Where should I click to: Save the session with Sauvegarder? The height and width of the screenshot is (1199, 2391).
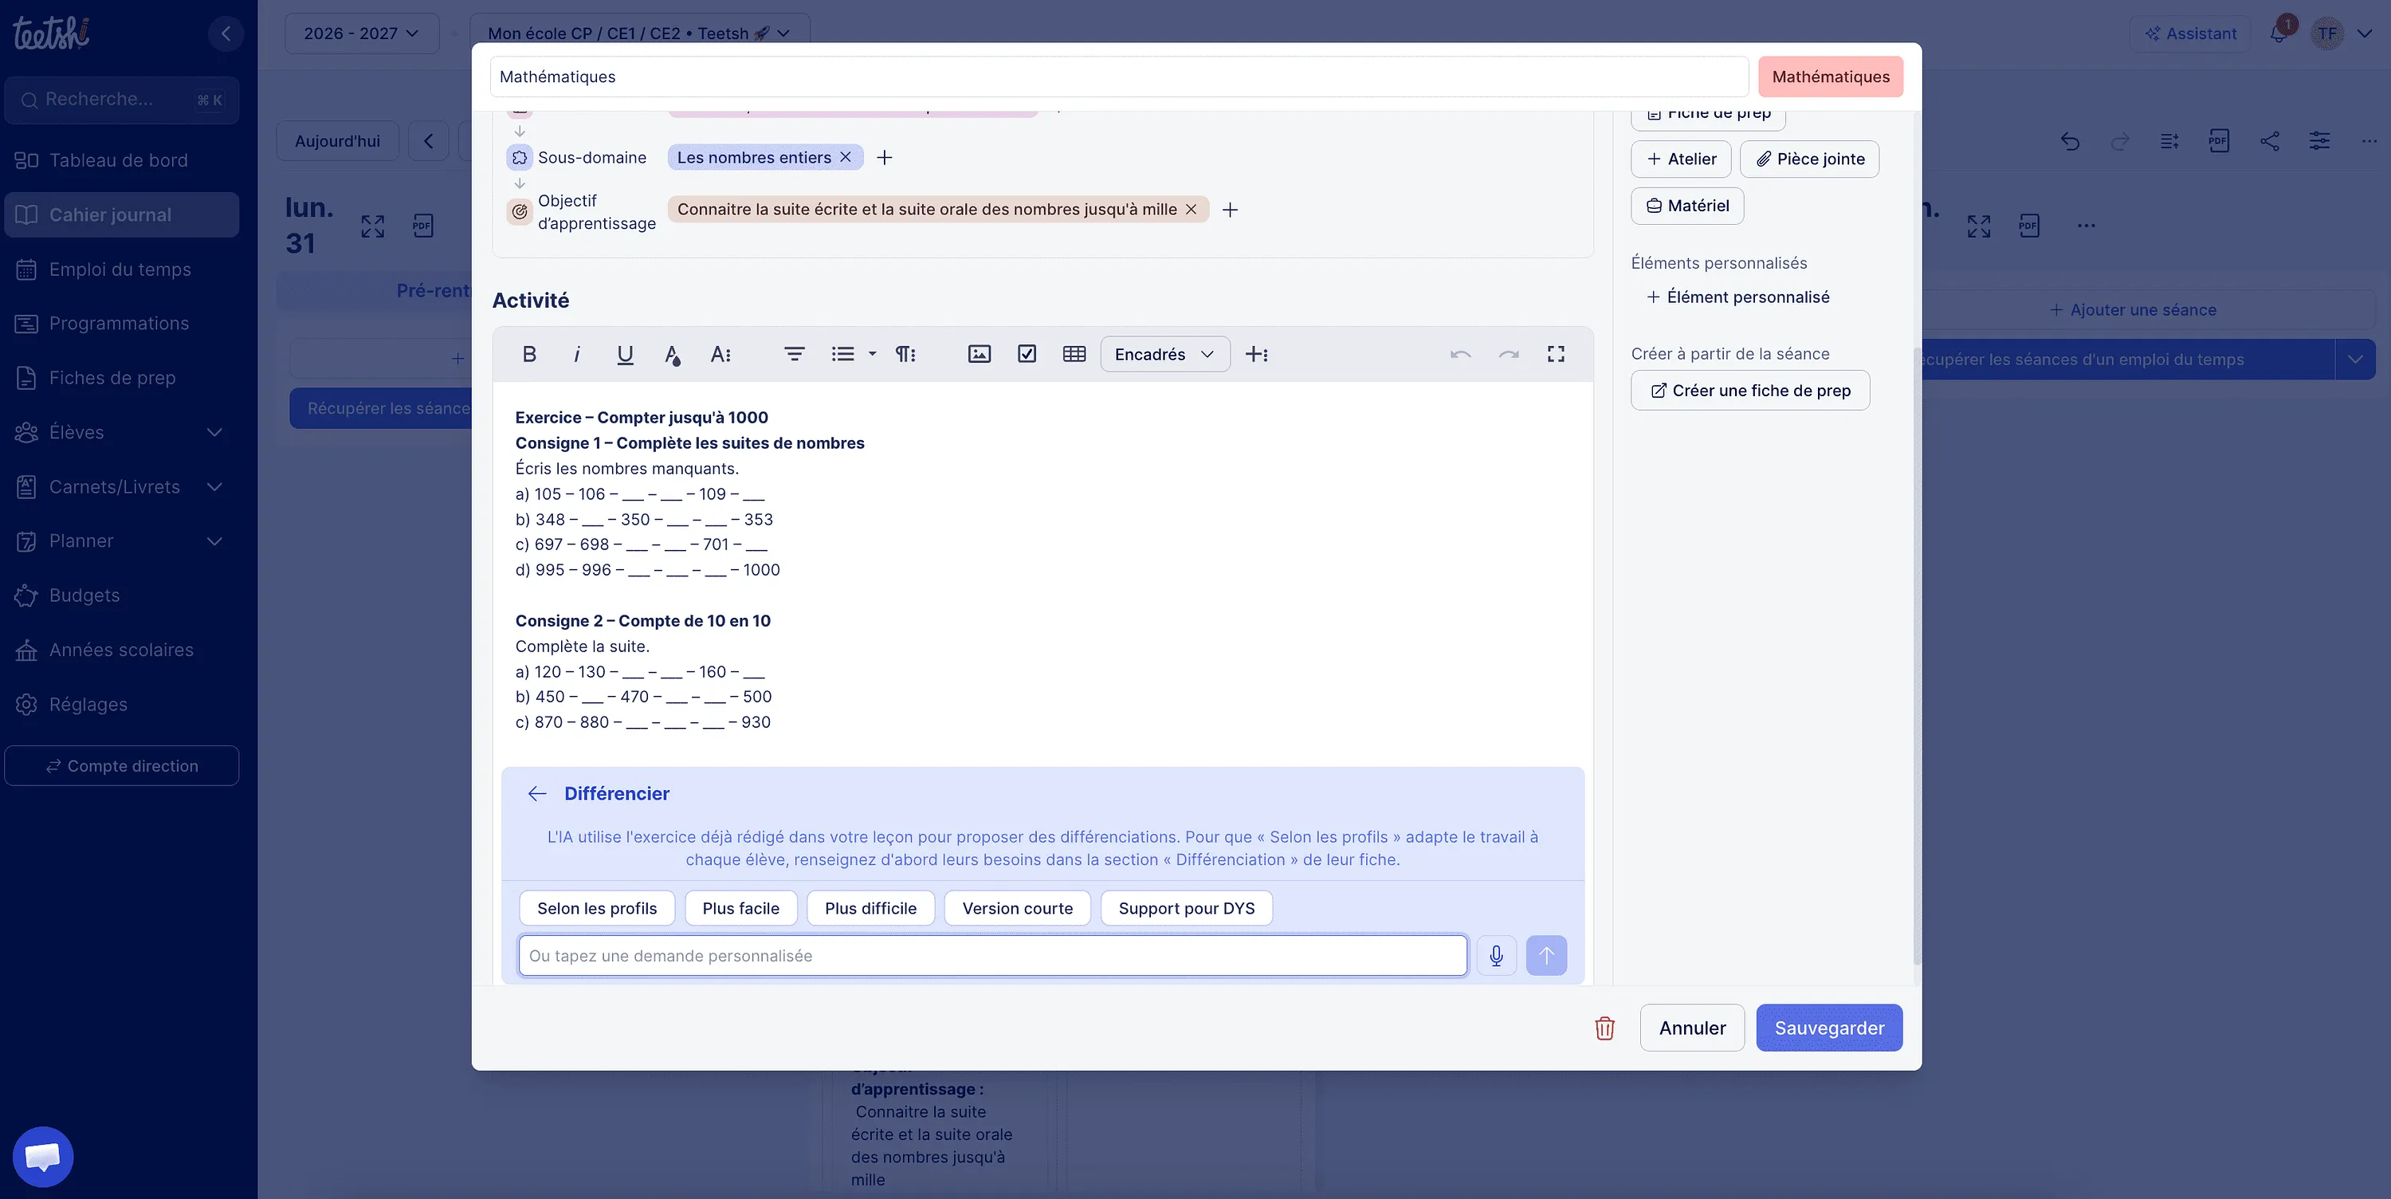coord(1829,1028)
